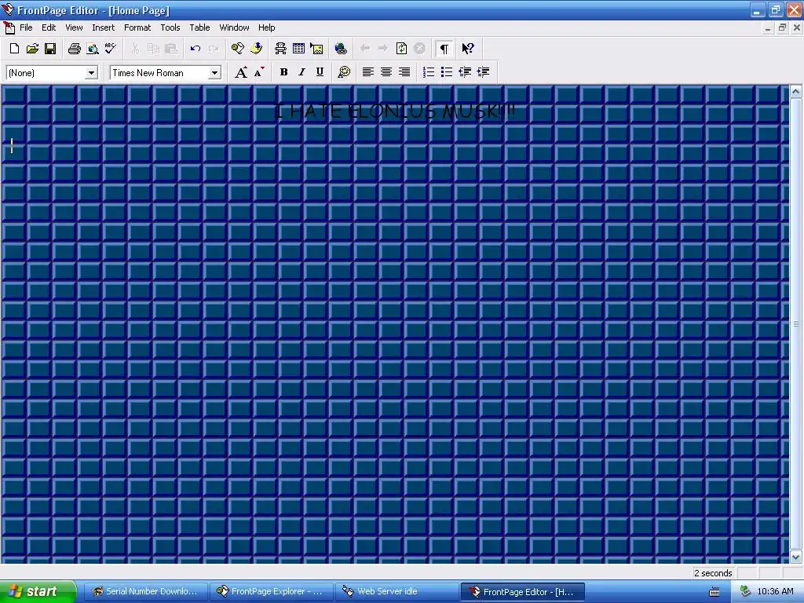Toggle Show/Hide paragraph marks button

pyautogui.click(x=444, y=49)
